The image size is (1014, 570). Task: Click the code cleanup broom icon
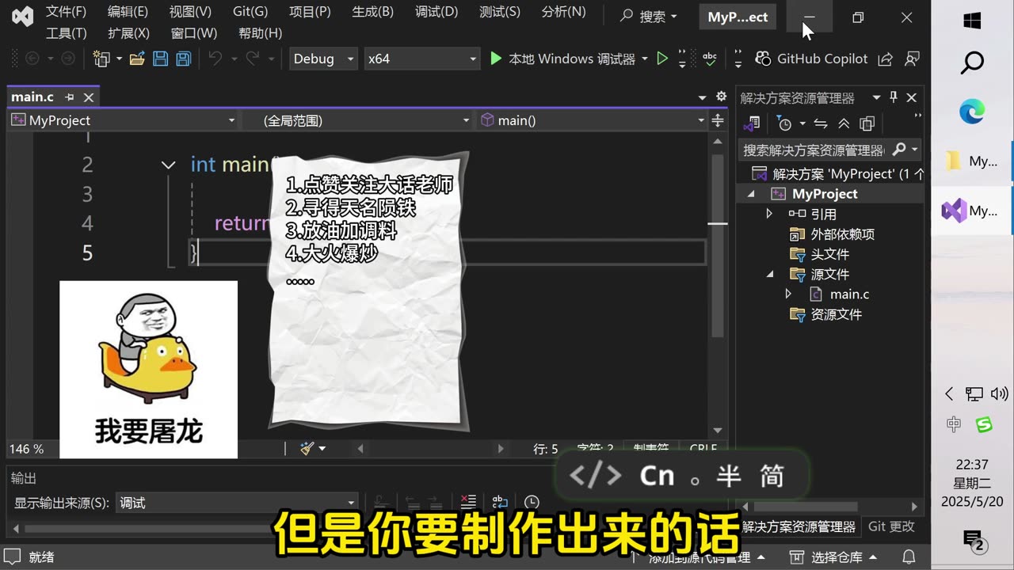click(307, 448)
